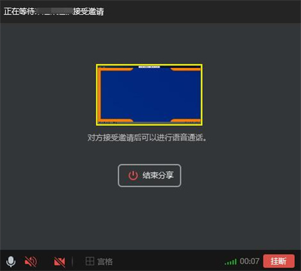Select the 宫格 text label
This screenshot has height=271, width=301.
click(x=105, y=261)
